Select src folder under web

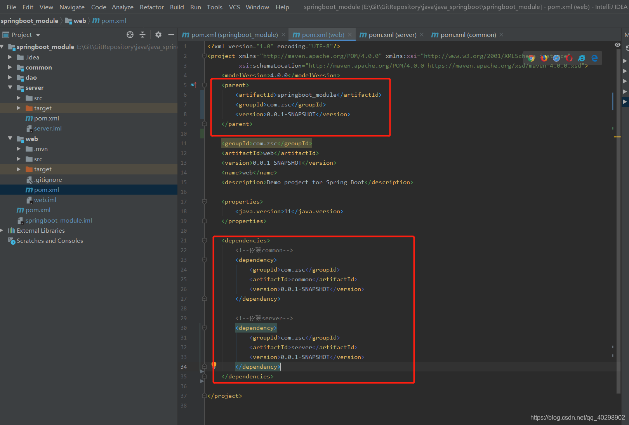pos(38,159)
